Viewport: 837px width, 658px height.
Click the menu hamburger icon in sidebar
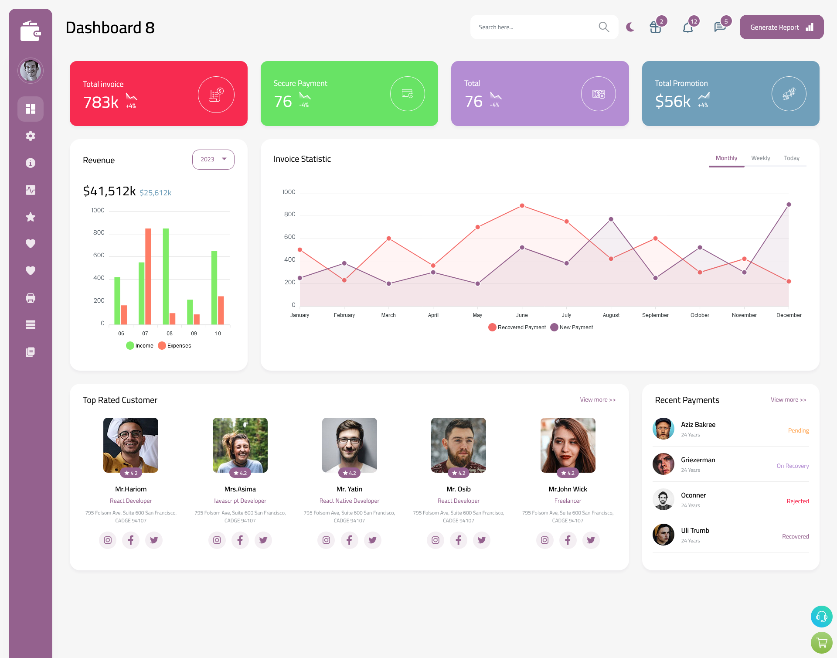point(31,324)
